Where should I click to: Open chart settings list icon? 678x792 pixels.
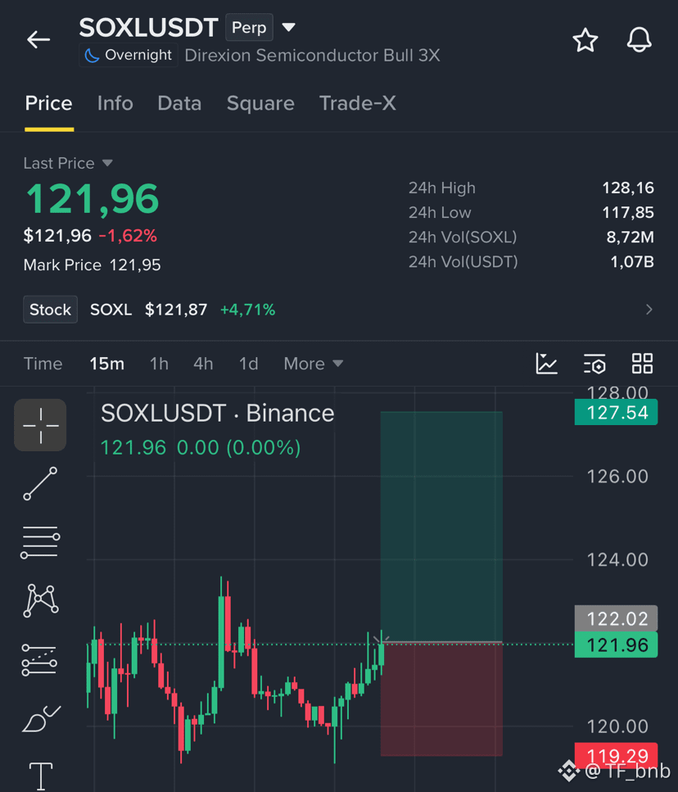594,364
